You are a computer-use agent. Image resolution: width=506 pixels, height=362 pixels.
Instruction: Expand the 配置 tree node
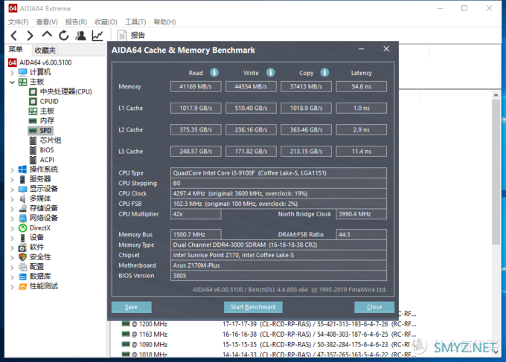(x=12, y=268)
